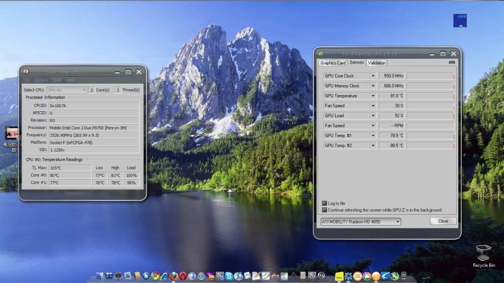This screenshot has width=504, height=283.
Task: Click the GPU-Z screenshot camera icon
Action: pyautogui.click(x=452, y=63)
